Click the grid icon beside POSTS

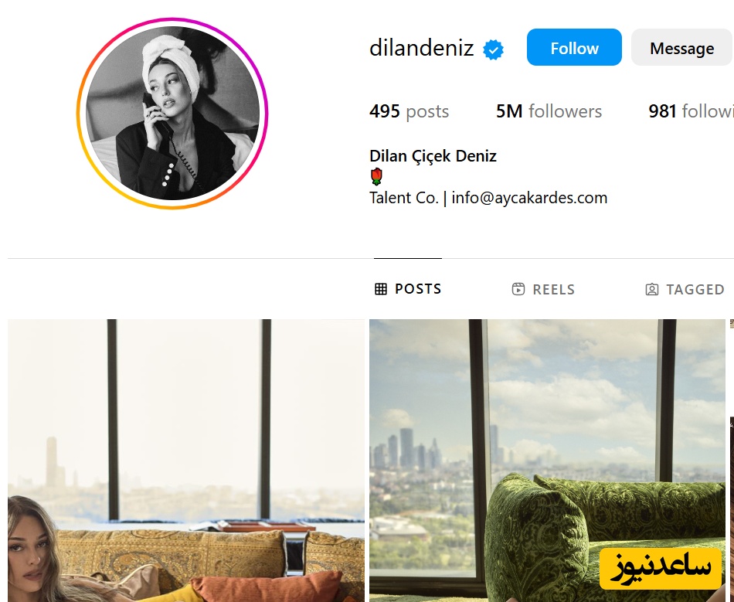click(381, 289)
